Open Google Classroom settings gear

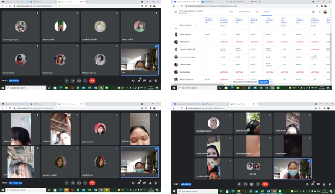[314, 12]
